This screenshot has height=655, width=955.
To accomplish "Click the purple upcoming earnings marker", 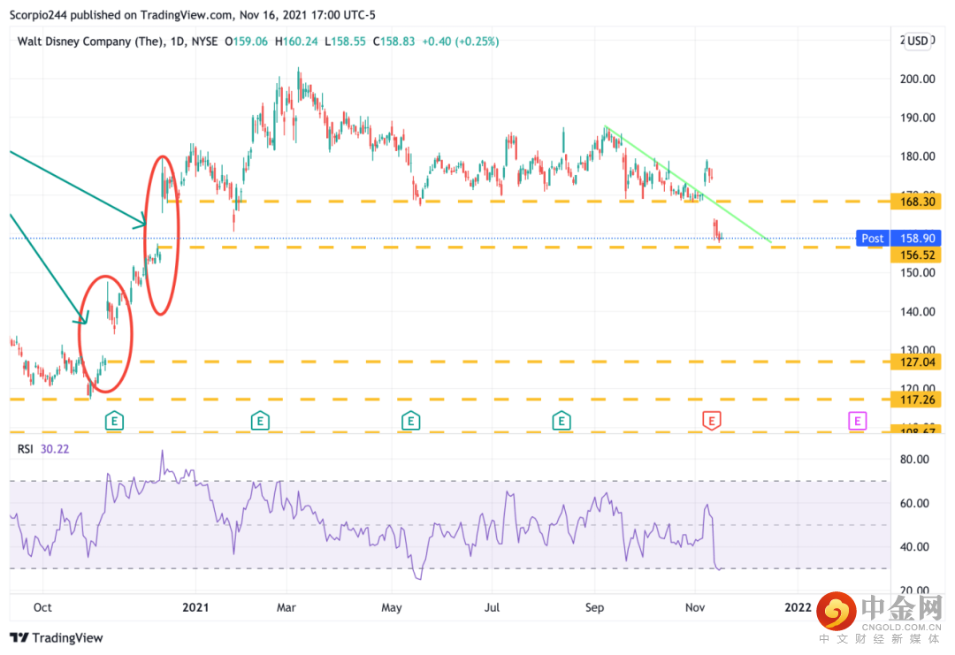I will tap(858, 421).
